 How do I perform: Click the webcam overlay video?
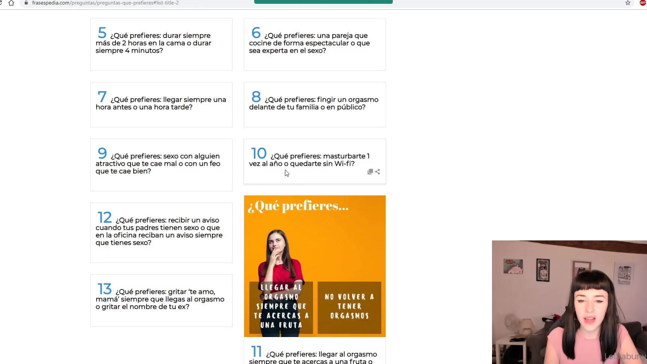coord(569,302)
